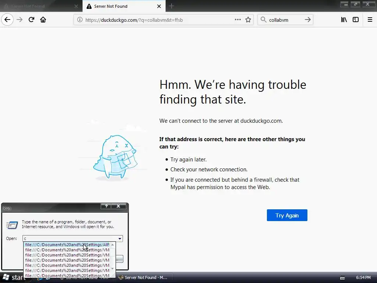
Task: Close the Run dialog
Action: [118, 206]
